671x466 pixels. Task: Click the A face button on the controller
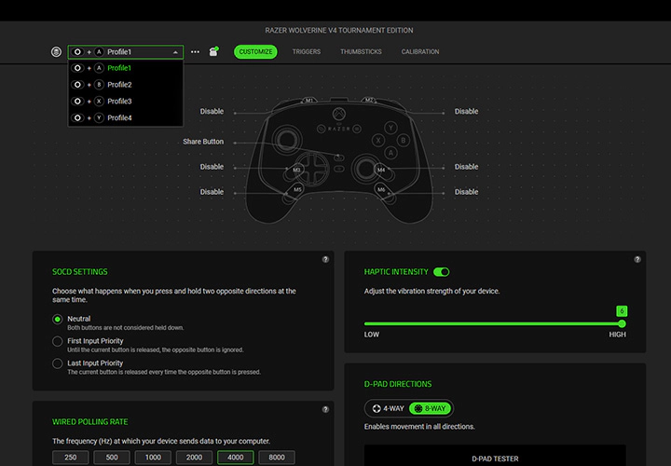(x=390, y=153)
